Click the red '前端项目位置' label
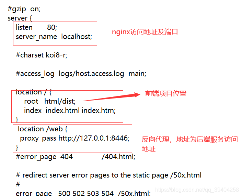The height and width of the screenshot is (196, 242). tap(166, 93)
